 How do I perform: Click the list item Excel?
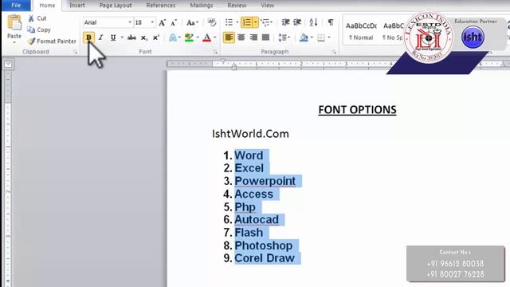coord(249,168)
